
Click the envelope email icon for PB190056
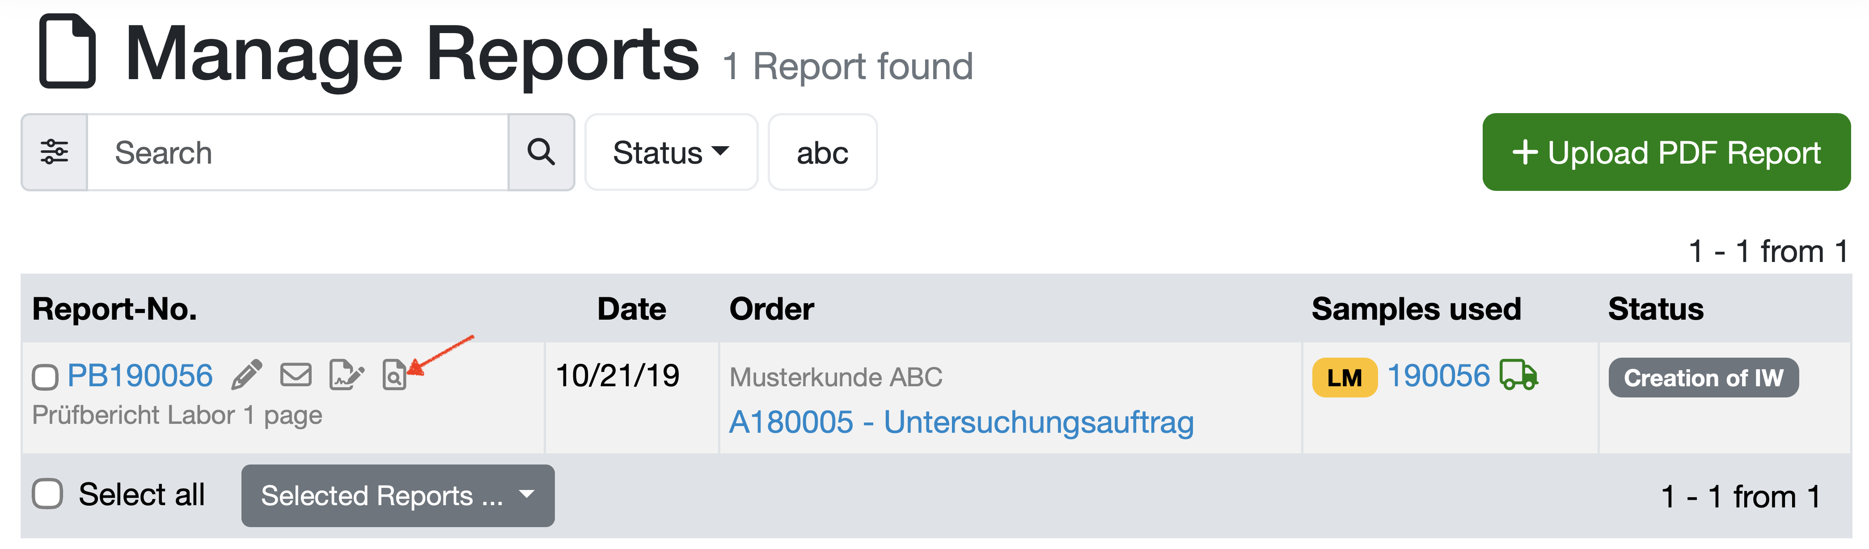pos(295,375)
